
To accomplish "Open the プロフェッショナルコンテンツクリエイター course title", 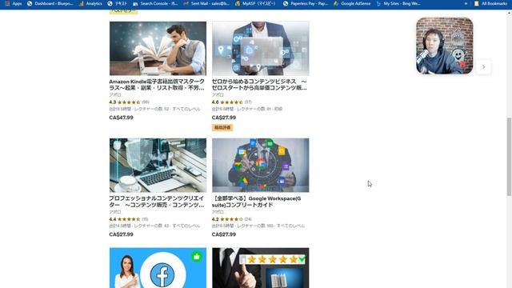I will point(157,202).
